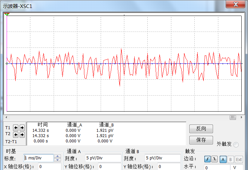Move cursor T1 left with arrow

16,127
